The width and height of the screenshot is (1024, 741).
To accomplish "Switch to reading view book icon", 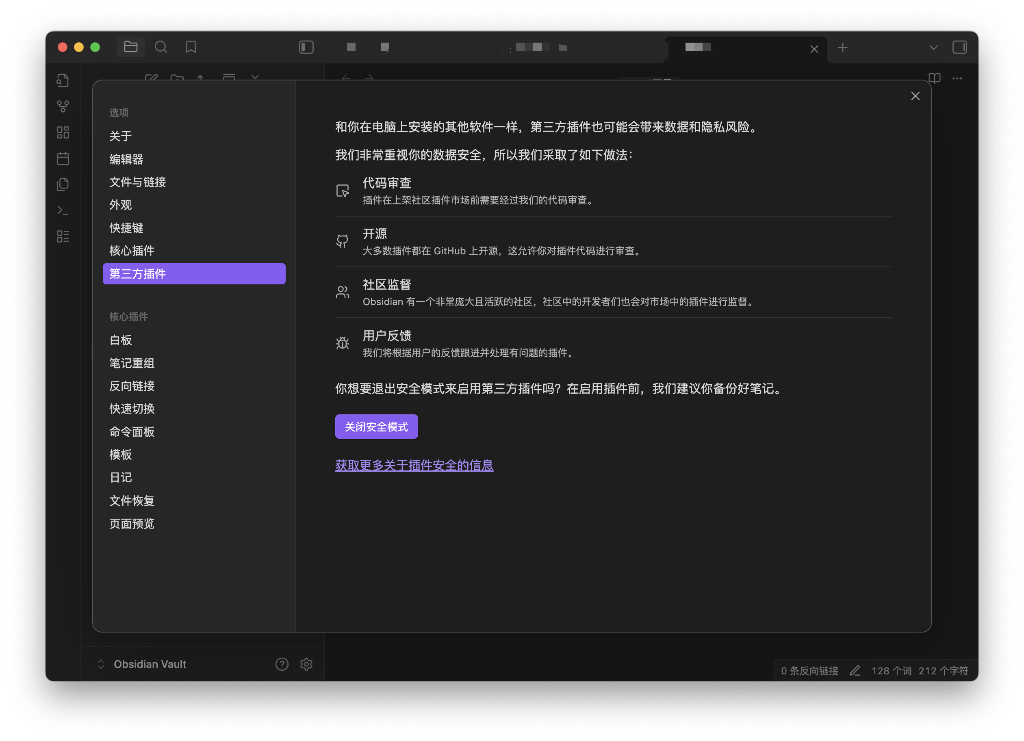I will (x=934, y=78).
